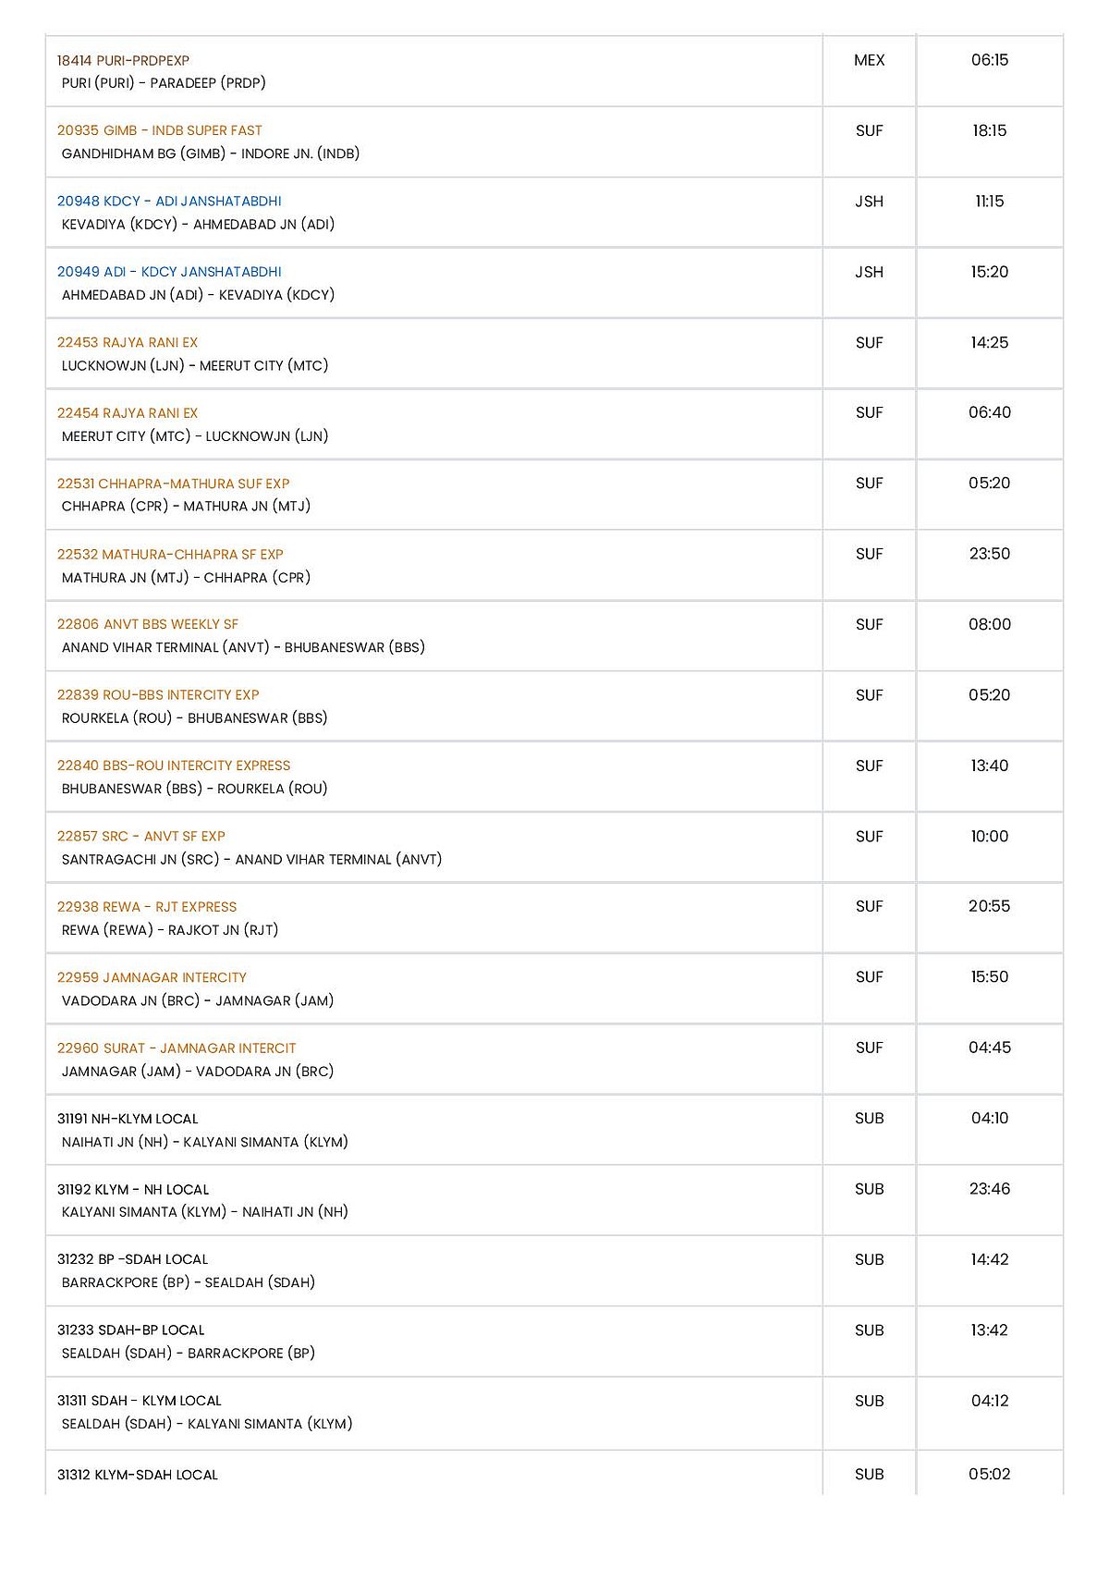This screenshot has width=1109, height=1569.
Task: Open 20948 KDCY - ADI JANSHATABDHI link
Action: [x=169, y=202]
